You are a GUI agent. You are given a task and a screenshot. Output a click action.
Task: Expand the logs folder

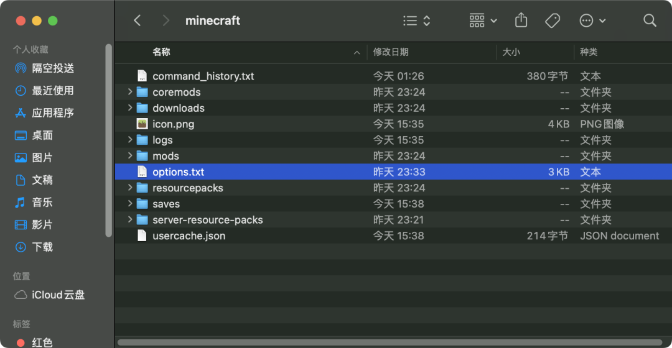coord(130,140)
